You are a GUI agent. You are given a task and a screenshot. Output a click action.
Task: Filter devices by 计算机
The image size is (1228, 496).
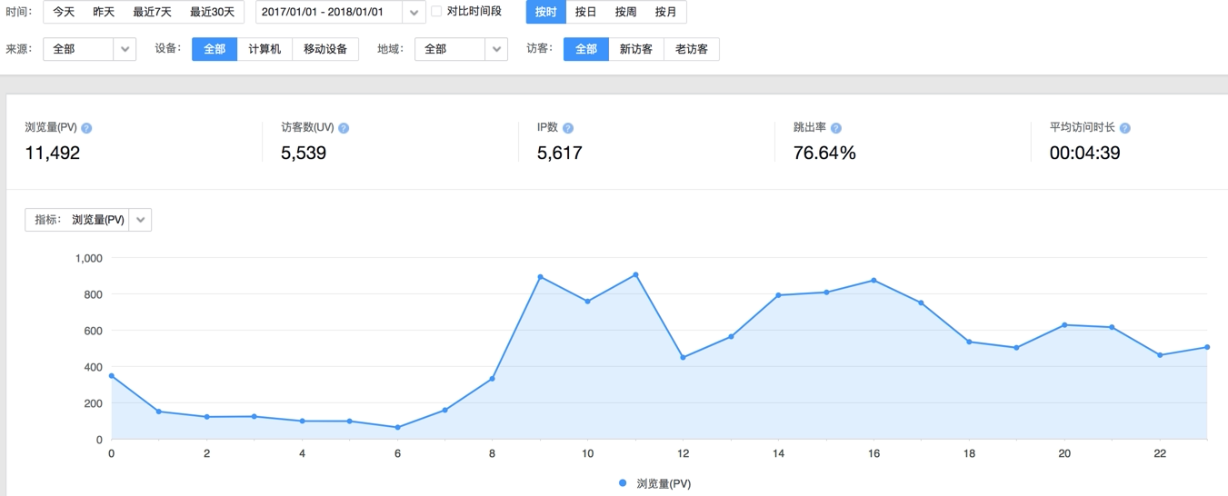(x=265, y=49)
